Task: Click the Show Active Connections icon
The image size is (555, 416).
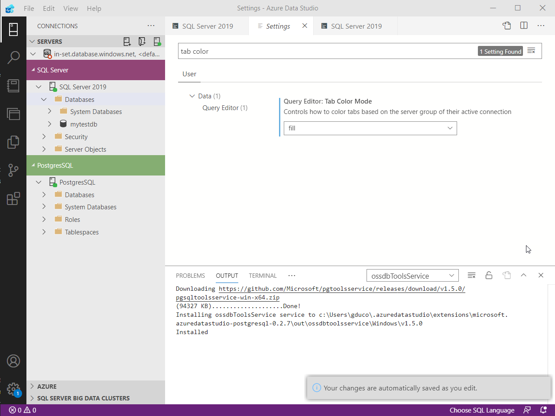Action: (157, 42)
